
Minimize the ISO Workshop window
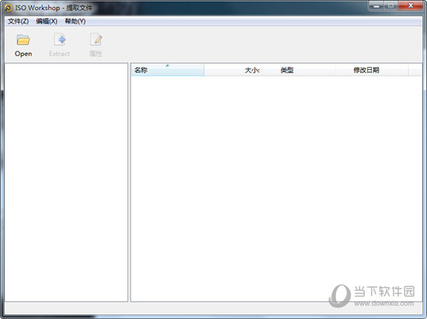(377, 5)
